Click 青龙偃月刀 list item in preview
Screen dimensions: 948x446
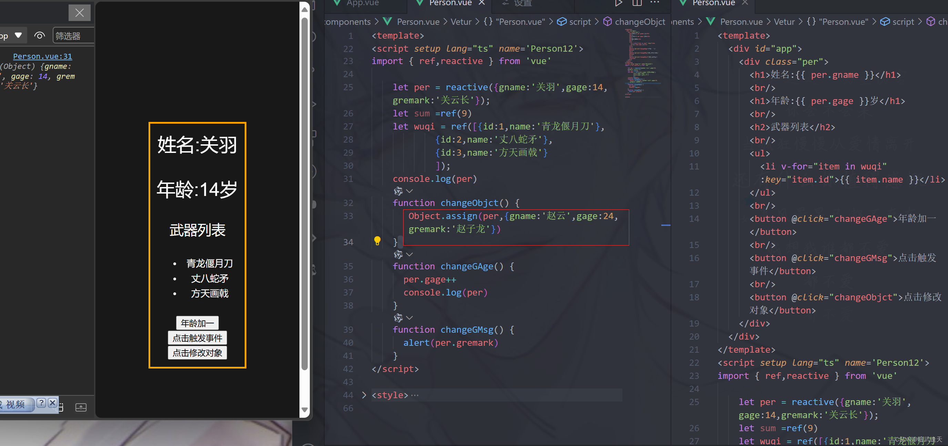pyautogui.click(x=210, y=263)
